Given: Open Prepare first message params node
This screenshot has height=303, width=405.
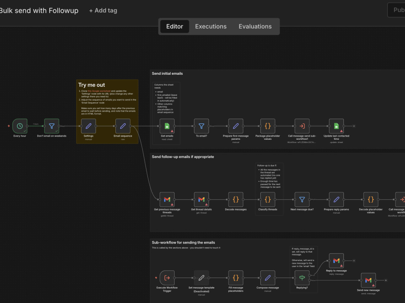Looking at the screenshot, I should [x=236, y=126].
